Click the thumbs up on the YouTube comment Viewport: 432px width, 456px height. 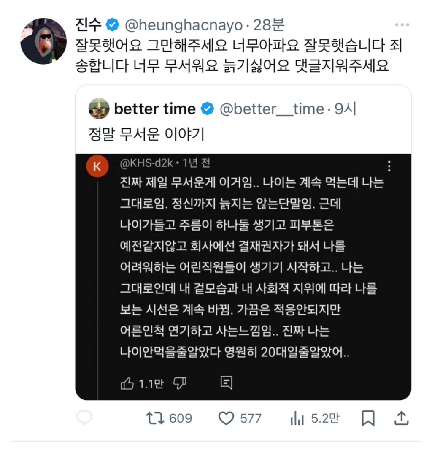pos(126,383)
